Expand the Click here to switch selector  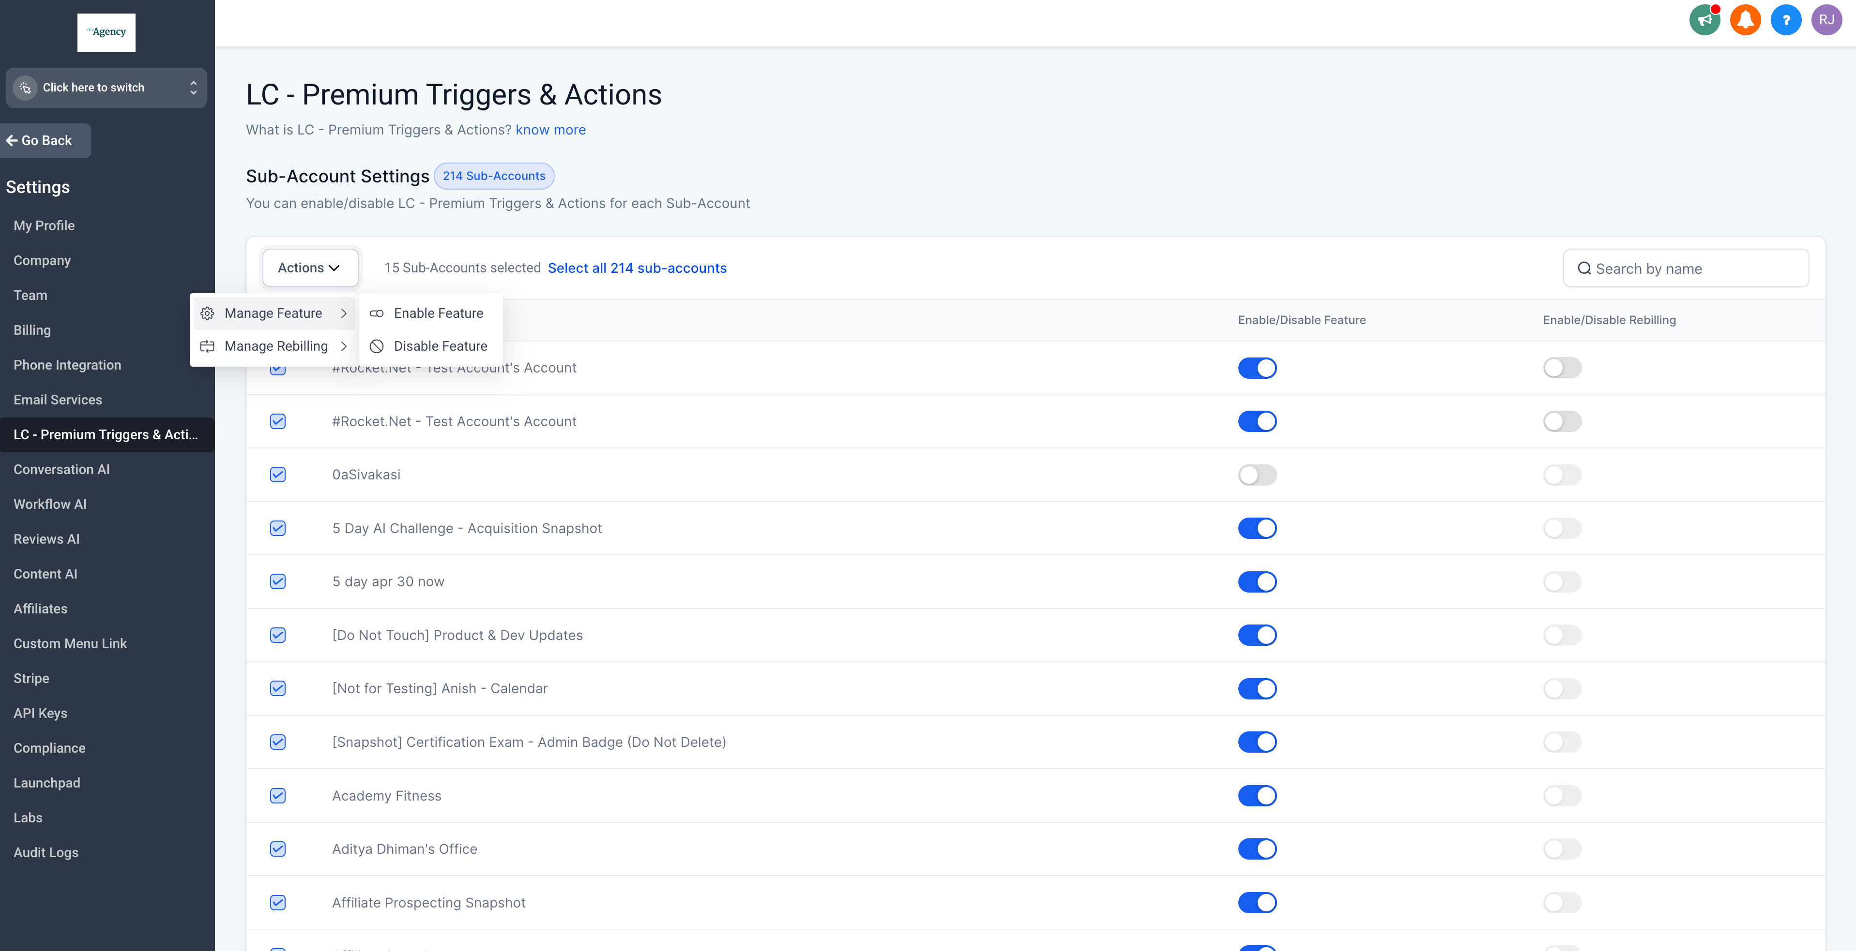(106, 88)
